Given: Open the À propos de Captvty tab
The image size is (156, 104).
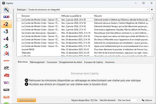Looking at the screenshot, I should (x=94, y=62).
